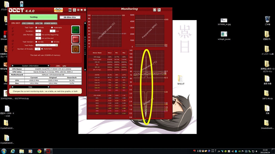Viewport: 275px width, 154px height.
Task: Select the 1679506_m.jpg desktop file
Action: [x=224, y=22]
